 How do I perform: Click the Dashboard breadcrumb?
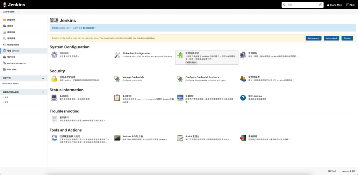(x=8, y=12)
